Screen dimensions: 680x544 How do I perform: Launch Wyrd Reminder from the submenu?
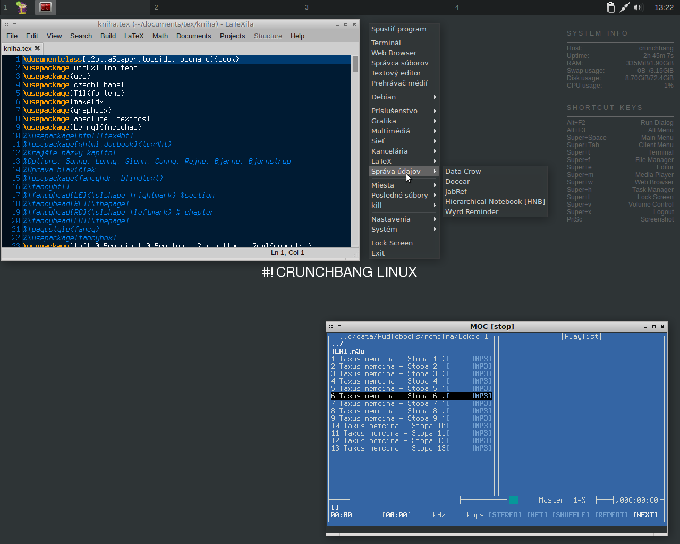pyautogui.click(x=495, y=212)
